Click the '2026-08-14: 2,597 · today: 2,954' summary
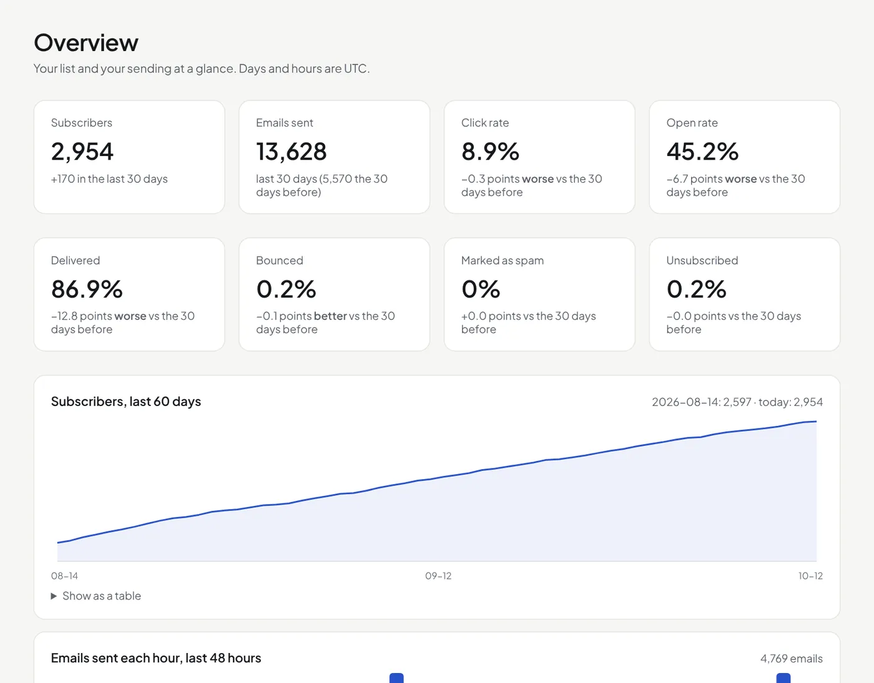The image size is (874, 683). 737,402
